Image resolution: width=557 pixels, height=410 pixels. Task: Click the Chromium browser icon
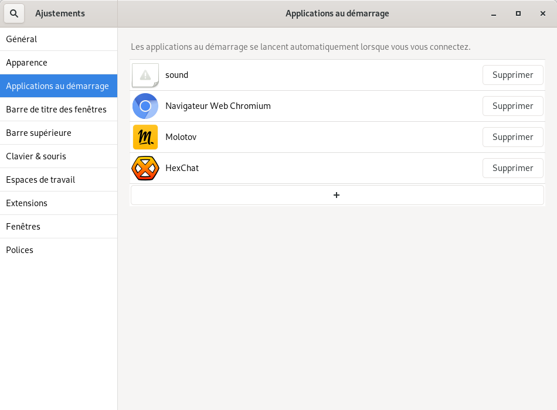(x=145, y=106)
